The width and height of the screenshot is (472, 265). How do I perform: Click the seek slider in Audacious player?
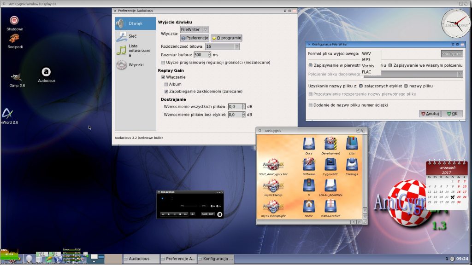coord(189,206)
